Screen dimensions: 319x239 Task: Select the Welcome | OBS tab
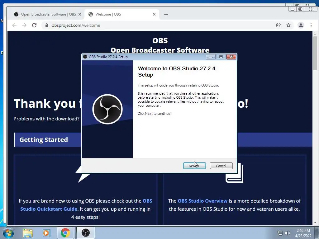click(x=122, y=14)
